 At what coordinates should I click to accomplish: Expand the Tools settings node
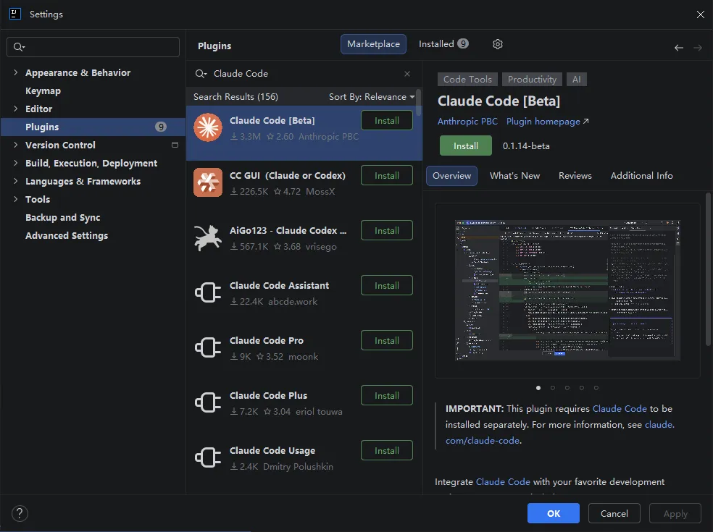click(x=15, y=199)
